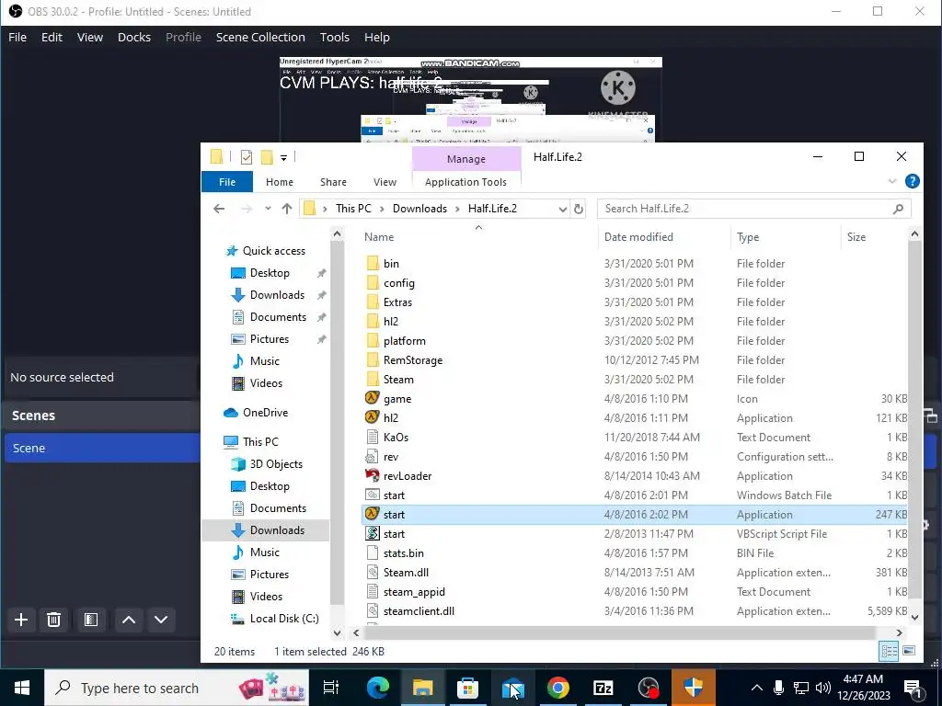Expand This PC breadcrumb arrow
The image size is (942, 706).
pyautogui.click(x=382, y=209)
